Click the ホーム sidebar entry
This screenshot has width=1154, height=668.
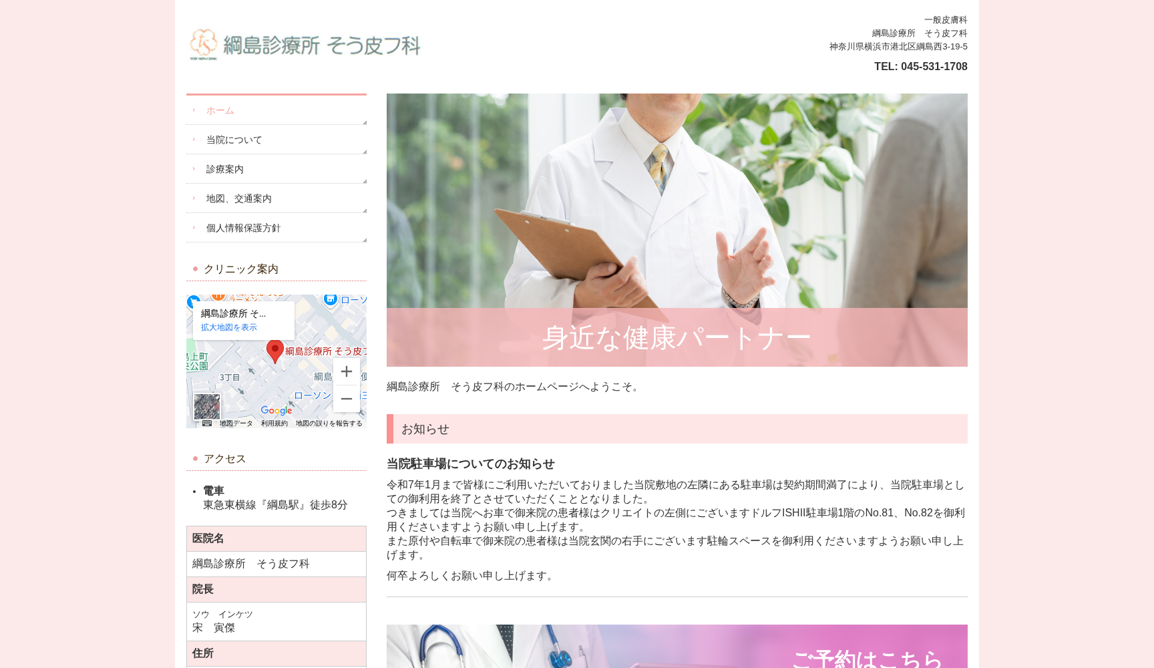click(x=219, y=110)
